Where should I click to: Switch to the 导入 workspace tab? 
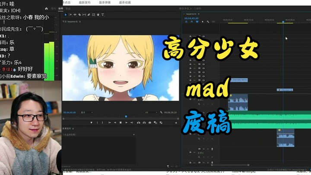point(54,9)
